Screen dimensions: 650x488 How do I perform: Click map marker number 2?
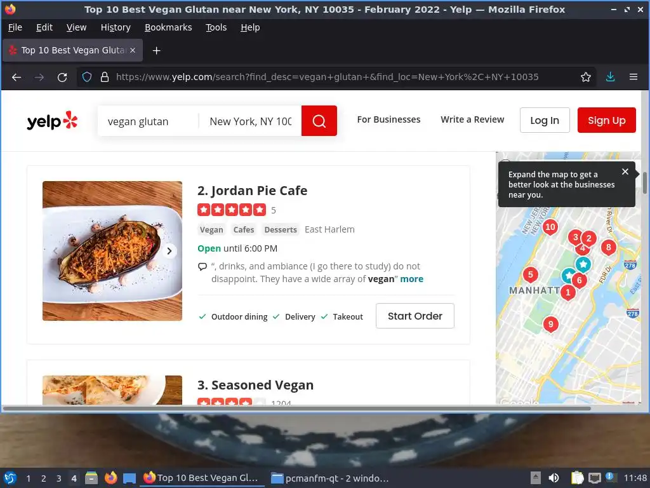pos(588,239)
